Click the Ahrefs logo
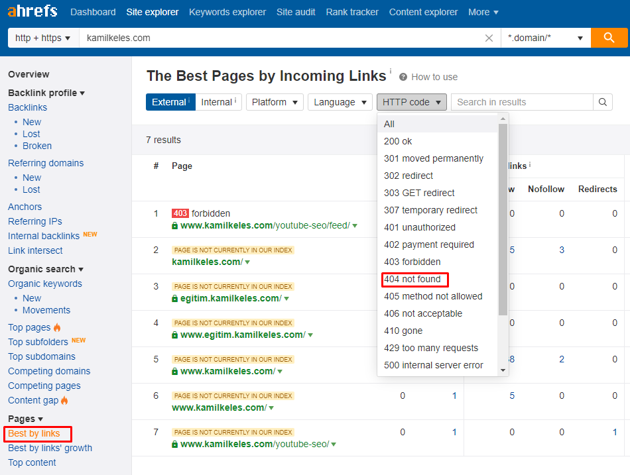The height and width of the screenshot is (475, 630). 32,11
